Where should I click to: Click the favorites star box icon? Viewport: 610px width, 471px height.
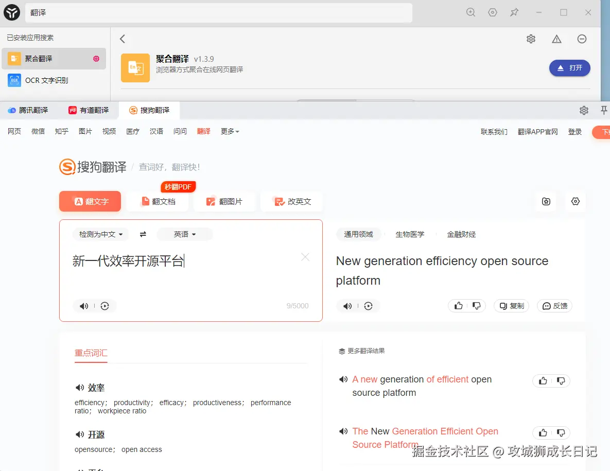(x=546, y=201)
